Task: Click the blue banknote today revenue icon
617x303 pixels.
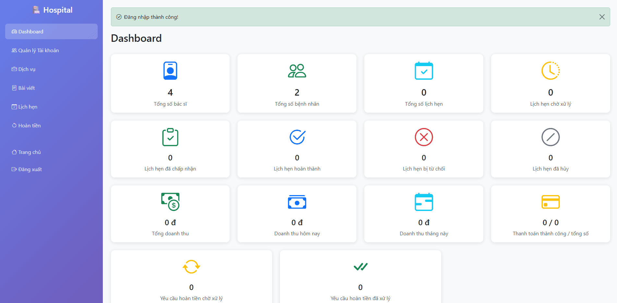Action: tap(297, 202)
